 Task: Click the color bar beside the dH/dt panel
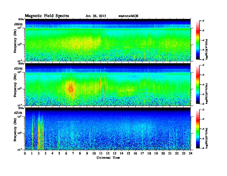198,40
